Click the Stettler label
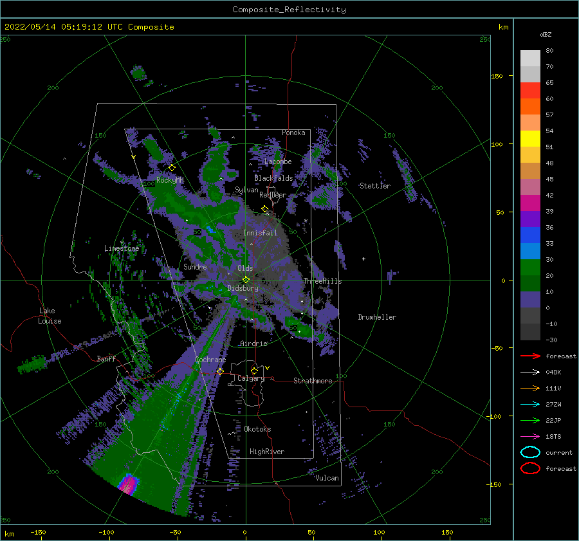 (375, 186)
